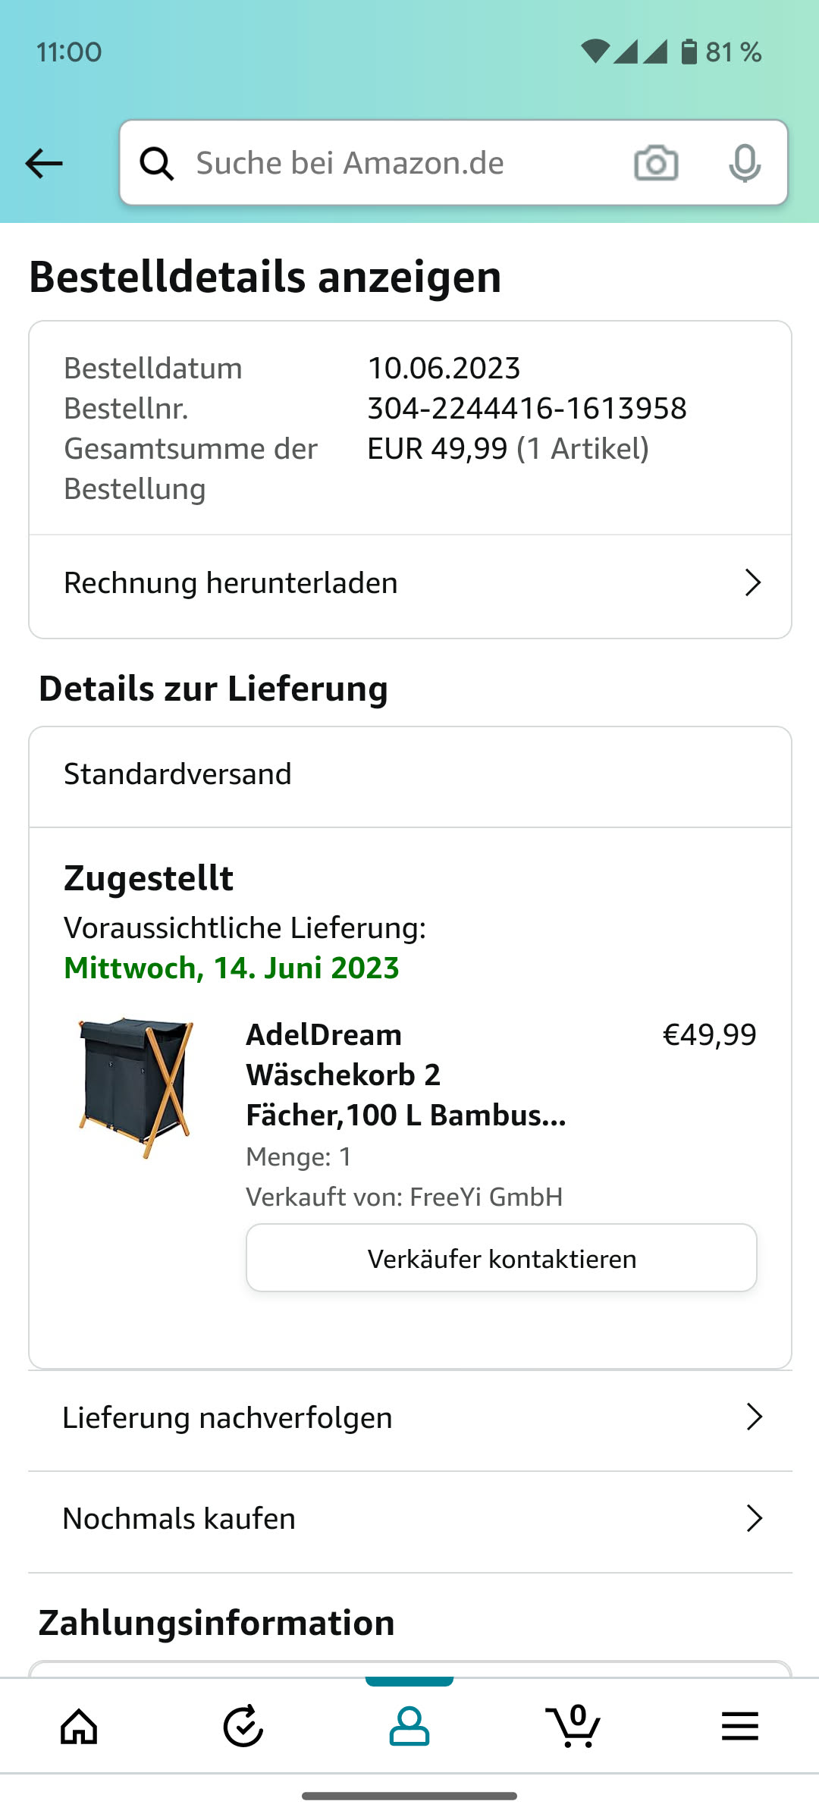Expand the Lieferung nachverfolgen chevron
819x1820 pixels.
(x=754, y=1417)
